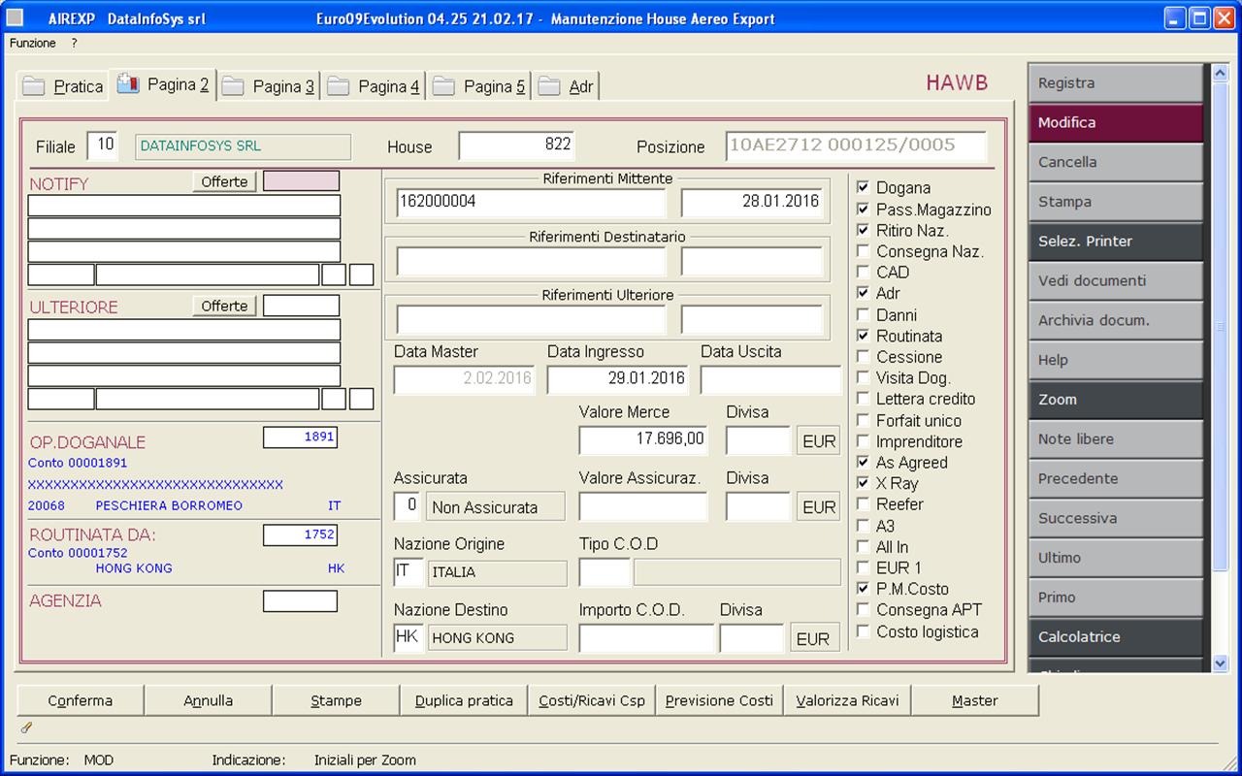1242x776 pixels.
Task: Click the Offerte button next to ULTERIORE
Action: (x=224, y=306)
